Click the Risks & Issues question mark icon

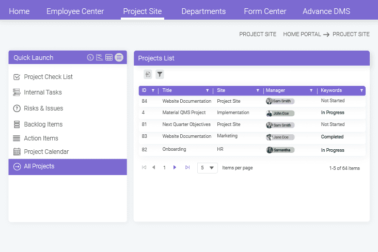17,108
